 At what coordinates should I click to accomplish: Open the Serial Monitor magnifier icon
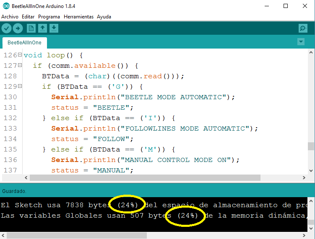coord(303,28)
